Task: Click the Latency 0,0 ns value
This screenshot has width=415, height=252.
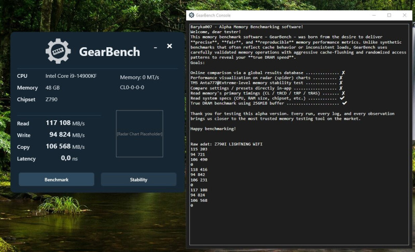Action: pyautogui.click(x=69, y=158)
